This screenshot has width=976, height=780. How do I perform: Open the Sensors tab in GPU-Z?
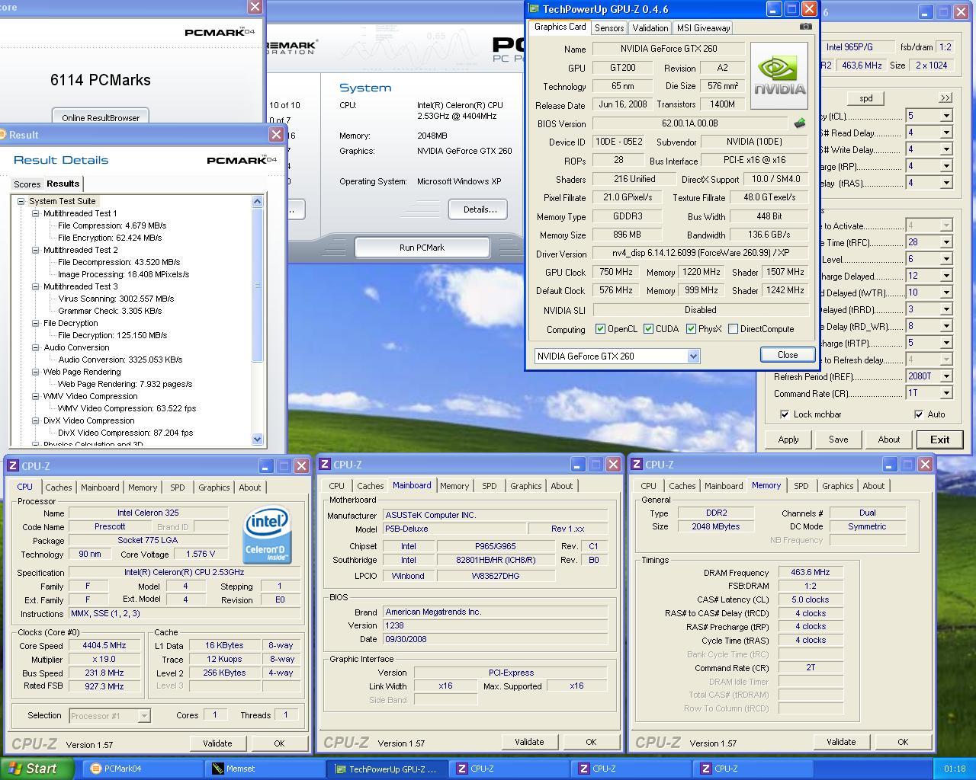(609, 28)
